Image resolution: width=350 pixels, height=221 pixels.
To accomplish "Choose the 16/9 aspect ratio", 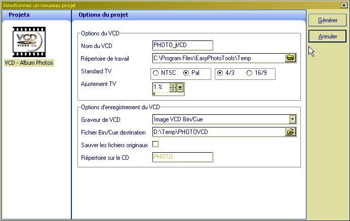I will pyautogui.click(x=249, y=73).
